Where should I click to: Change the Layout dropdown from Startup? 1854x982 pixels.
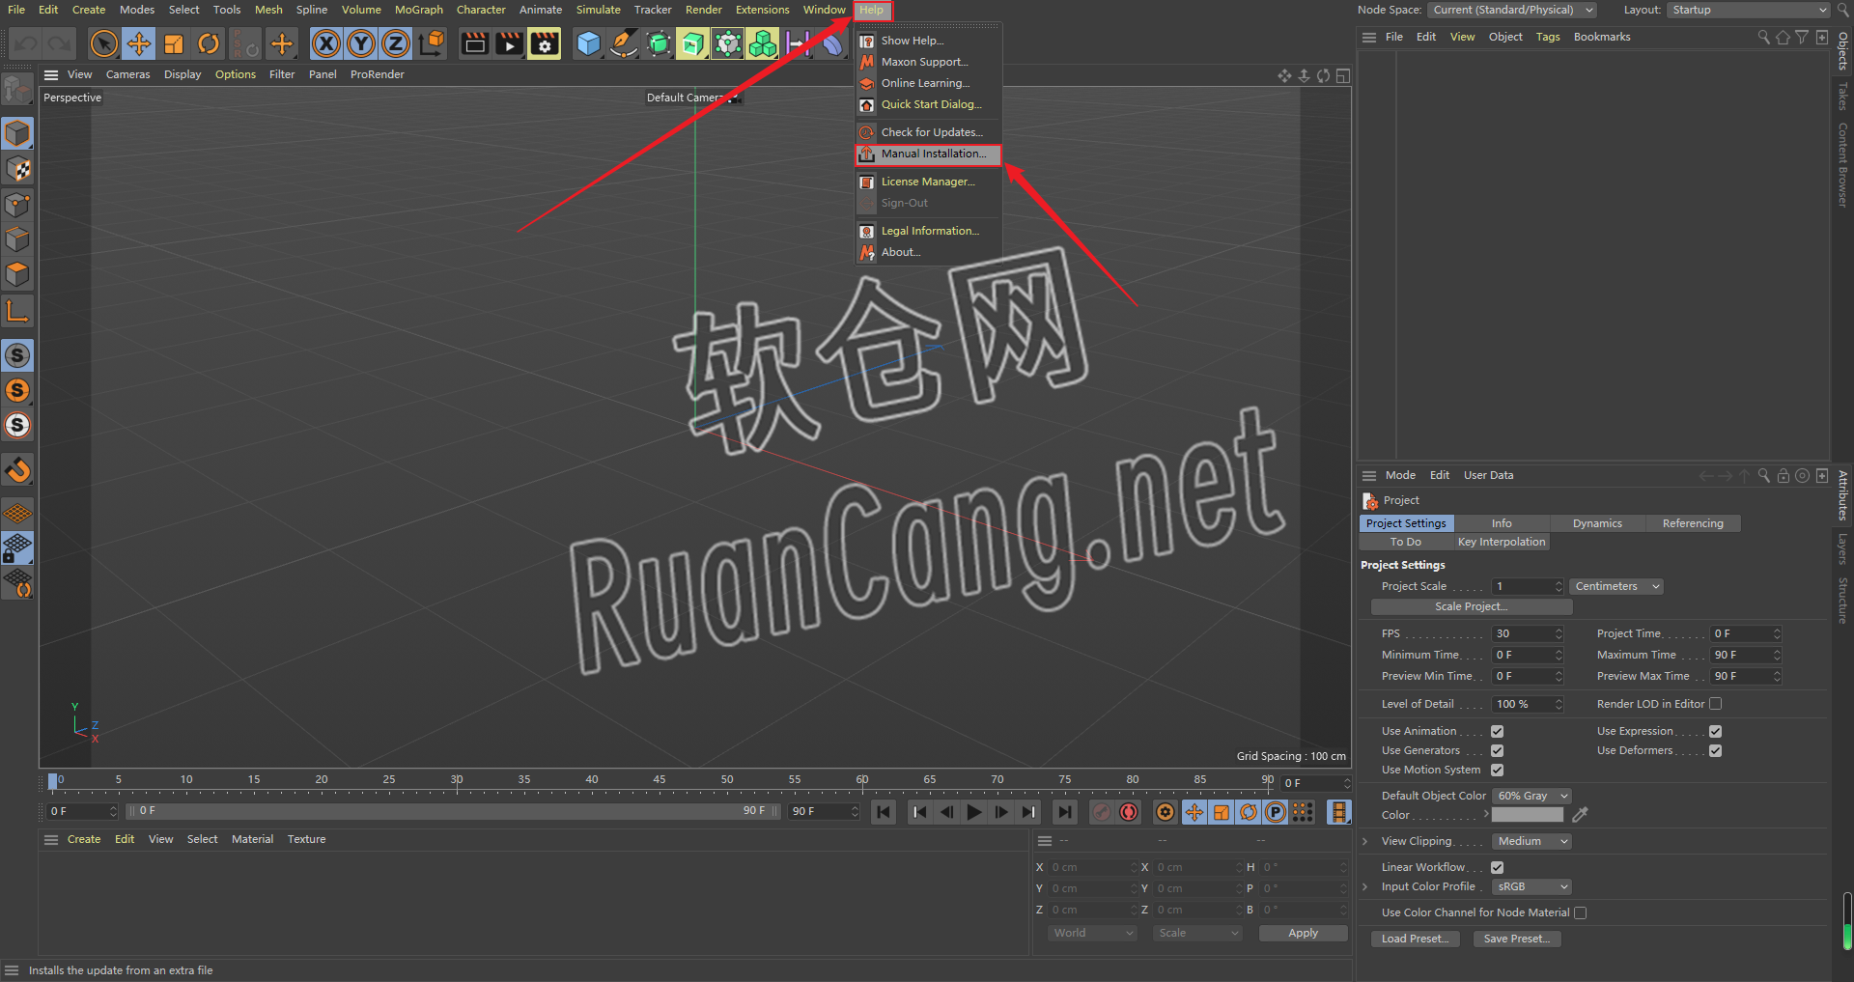1746,10
